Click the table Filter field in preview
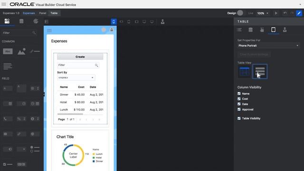This screenshot has height=171, width=304. (x=78, y=65)
